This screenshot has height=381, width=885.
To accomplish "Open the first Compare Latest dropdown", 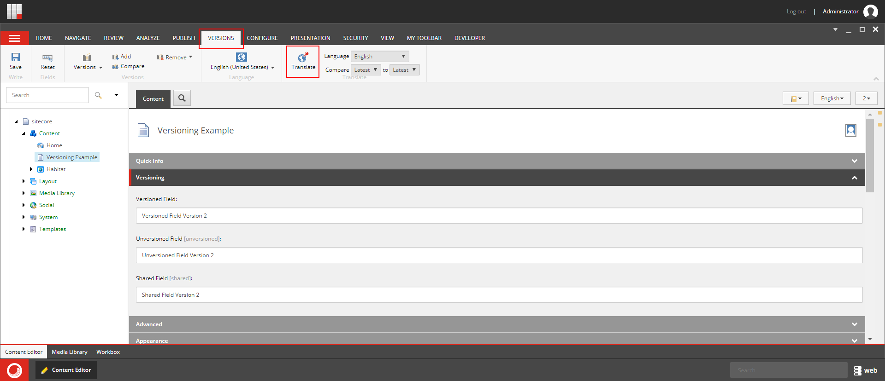I will point(366,70).
